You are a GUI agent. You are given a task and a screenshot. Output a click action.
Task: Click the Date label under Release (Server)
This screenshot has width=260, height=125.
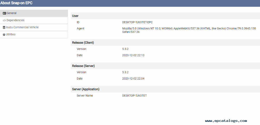click(x=80, y=79)
